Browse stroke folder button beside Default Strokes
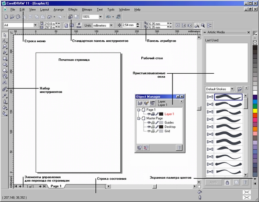The width and height of the screenshot is (259, 202). click(240, 89)
